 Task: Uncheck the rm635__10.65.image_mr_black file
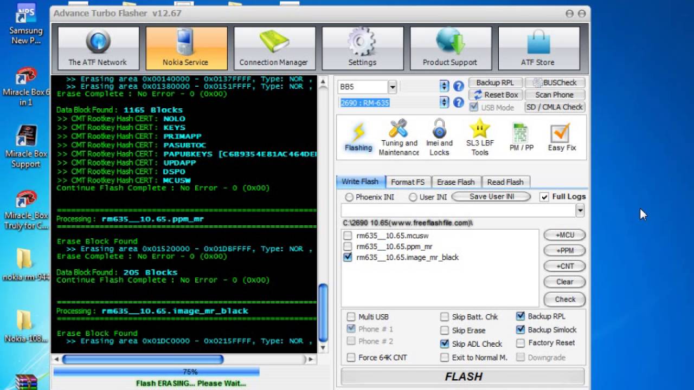(x=348, y=257)
